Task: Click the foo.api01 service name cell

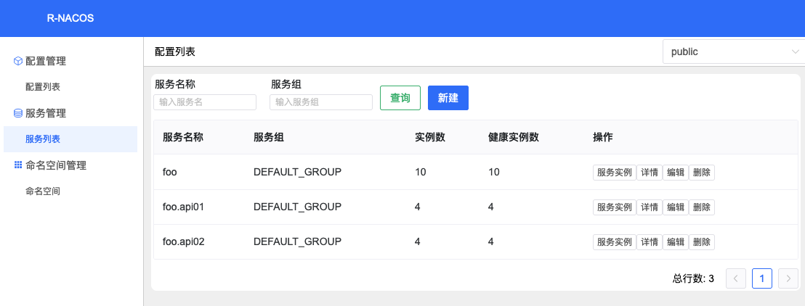Action: tap(184, 207)
